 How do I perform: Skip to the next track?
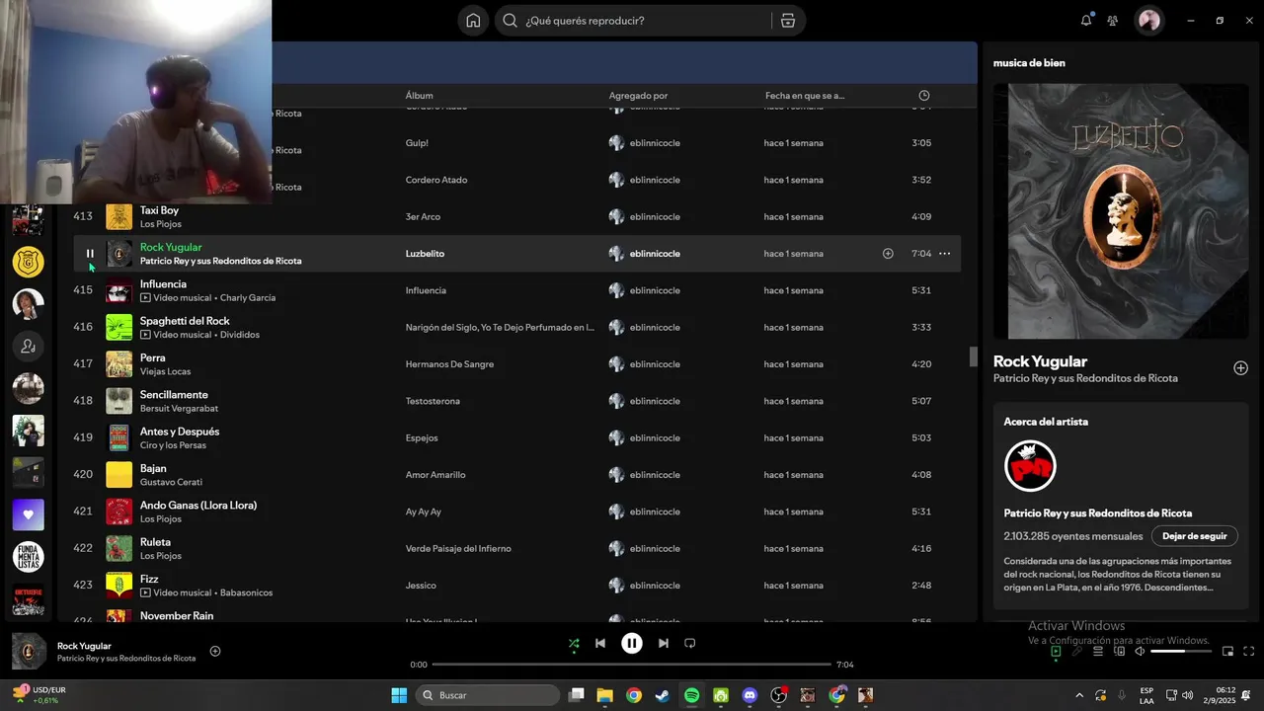point(664,643)
